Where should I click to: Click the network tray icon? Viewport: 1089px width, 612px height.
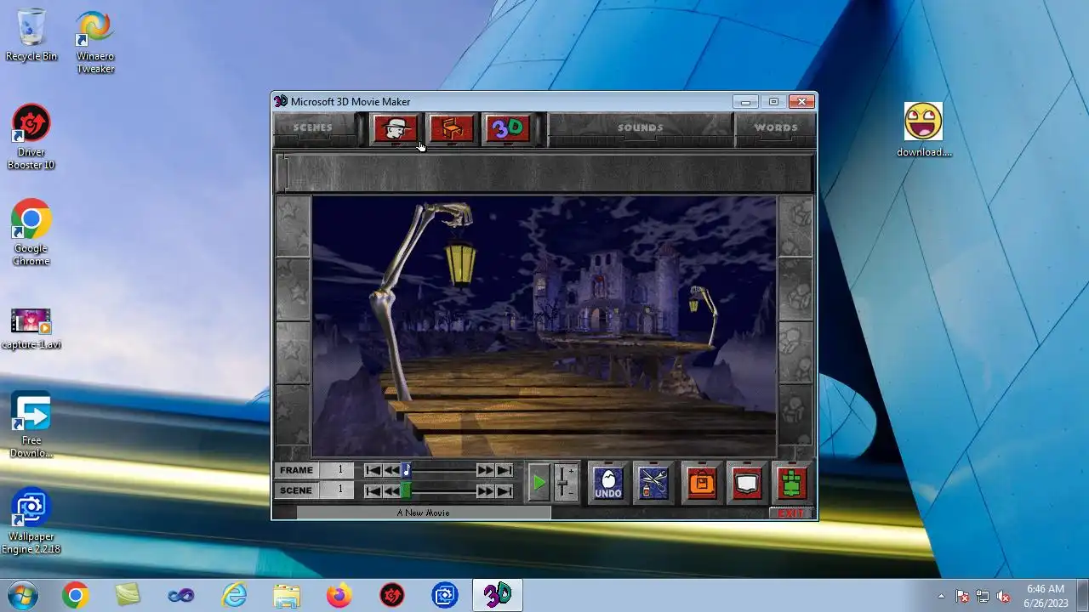click(x=983, y=596)
